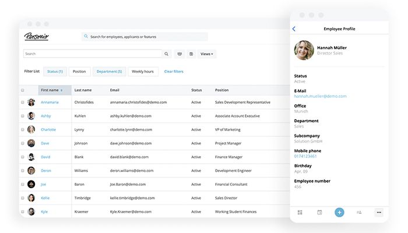Select the checkbox next to Charlotte's row
408x233 pixels.
tap(23, 129)
